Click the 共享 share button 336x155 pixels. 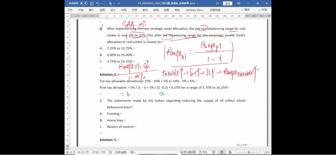[262, 10]
